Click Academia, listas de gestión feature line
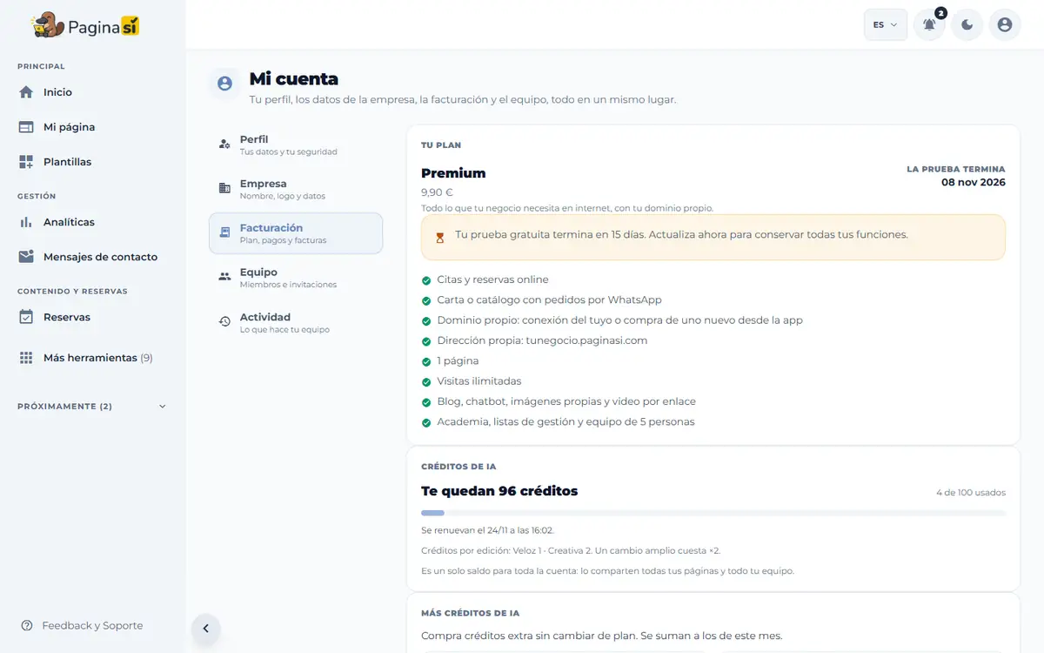1044x653 pixels. (x=565, y=422)
